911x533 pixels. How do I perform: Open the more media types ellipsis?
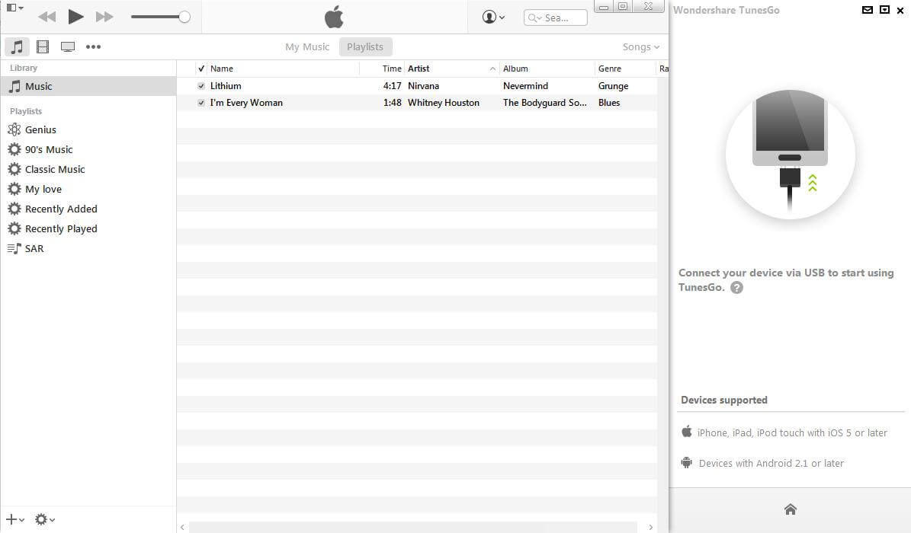pyautogui.click(x=93, y=47)
